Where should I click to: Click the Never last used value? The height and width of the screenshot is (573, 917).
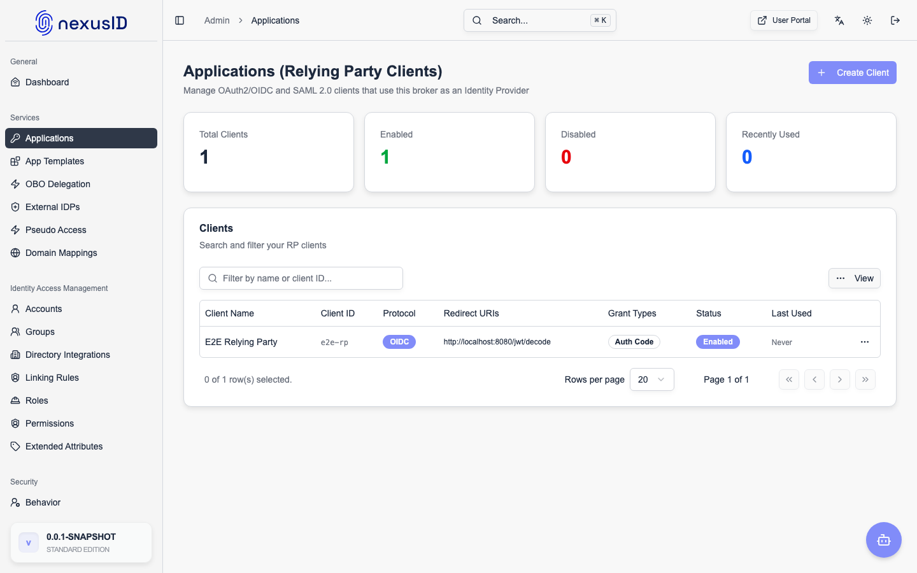click(x=782, y=343)
